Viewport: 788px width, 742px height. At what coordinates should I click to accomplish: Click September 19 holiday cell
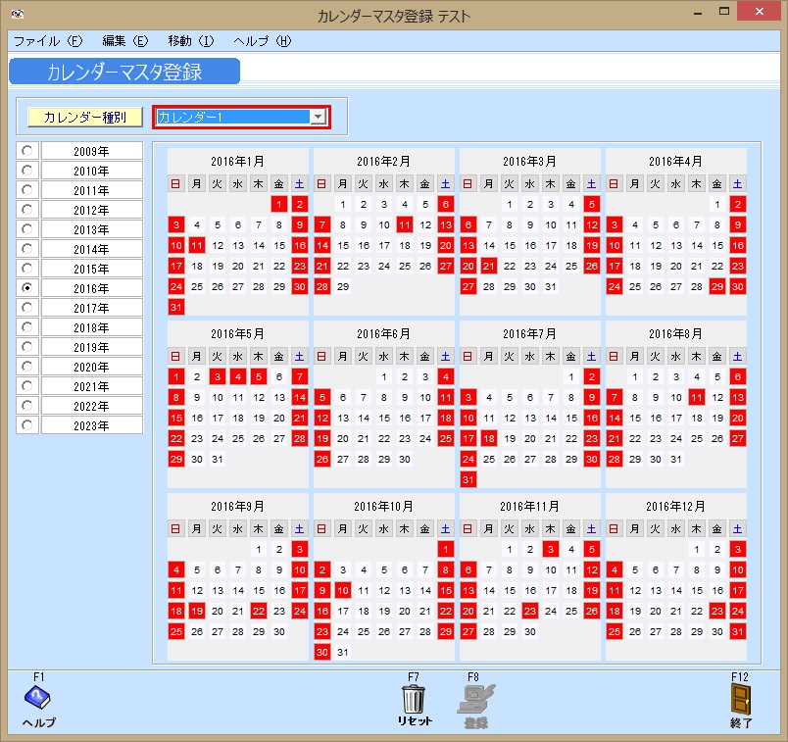pyautogui.click(x=196, y=611)
